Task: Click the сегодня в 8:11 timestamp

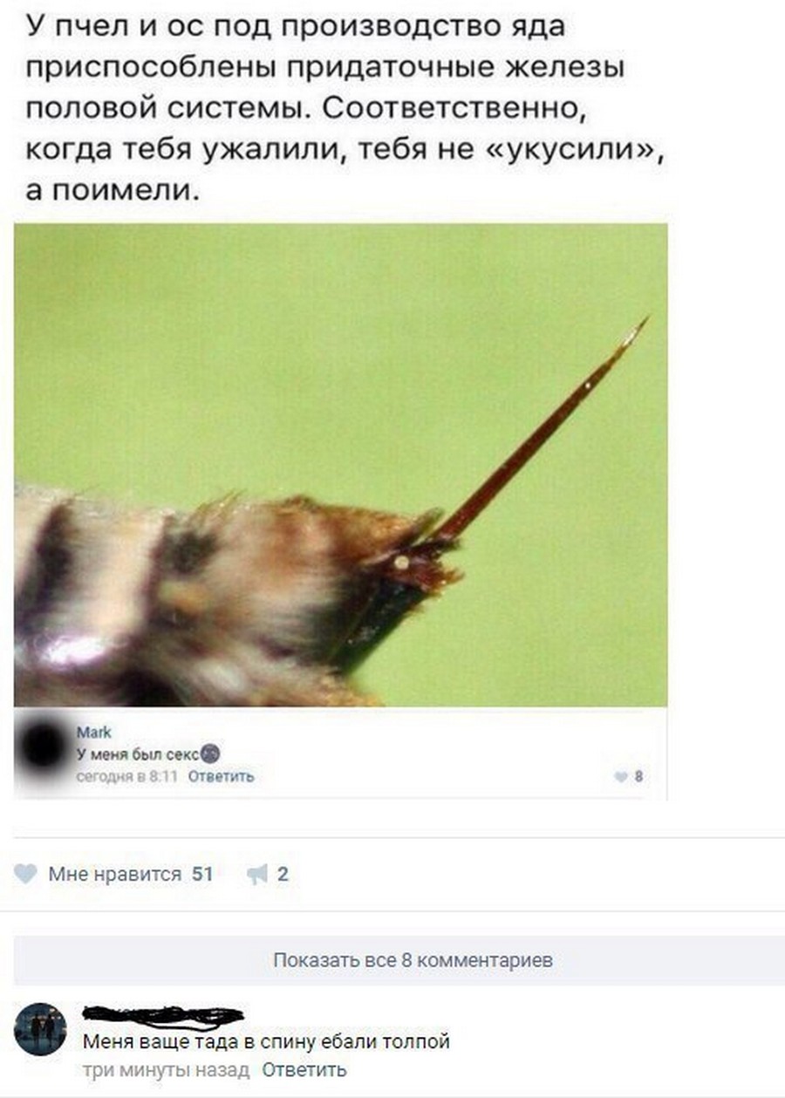Action: 128,775
